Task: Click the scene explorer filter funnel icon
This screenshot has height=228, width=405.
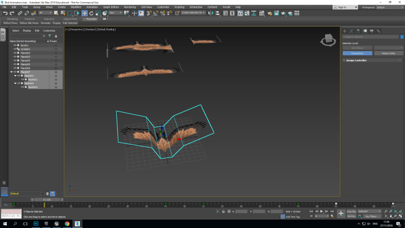Action: 49,36
